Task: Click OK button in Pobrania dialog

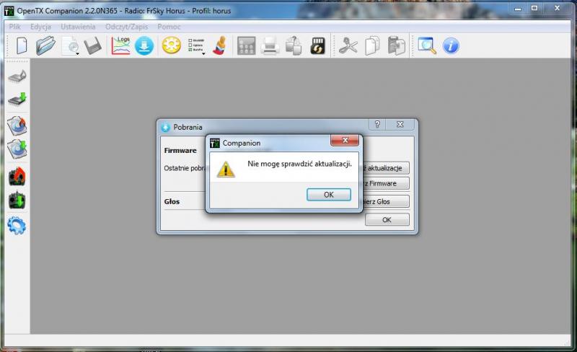Action: 387,220
